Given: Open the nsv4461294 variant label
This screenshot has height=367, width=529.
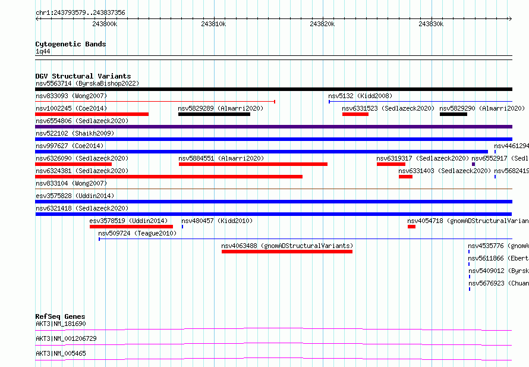Looking at the screenshot, I should tap(511, 146).
